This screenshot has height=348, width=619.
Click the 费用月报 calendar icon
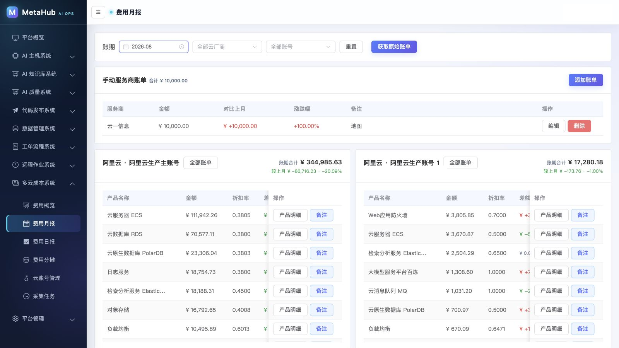click(26, 223)
